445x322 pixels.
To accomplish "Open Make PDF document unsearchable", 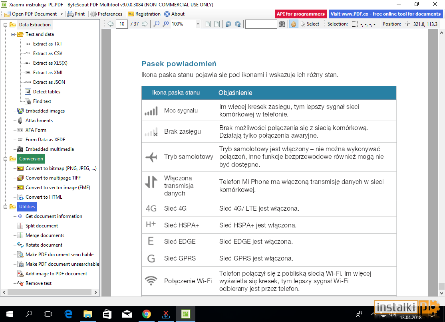I will pyautogui.click(x=62, y=264).
